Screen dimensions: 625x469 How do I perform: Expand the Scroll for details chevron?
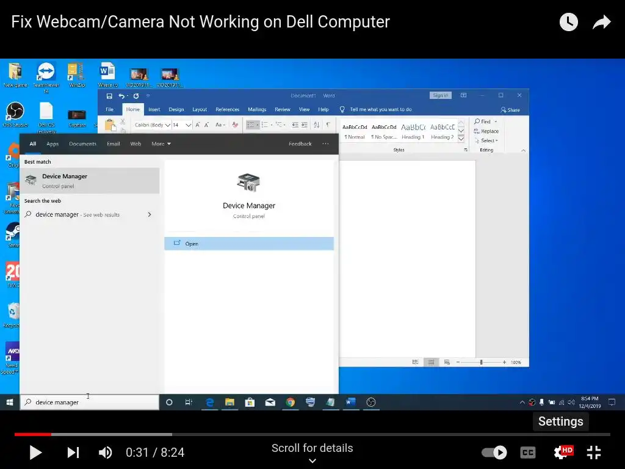[x=312, y=460]
